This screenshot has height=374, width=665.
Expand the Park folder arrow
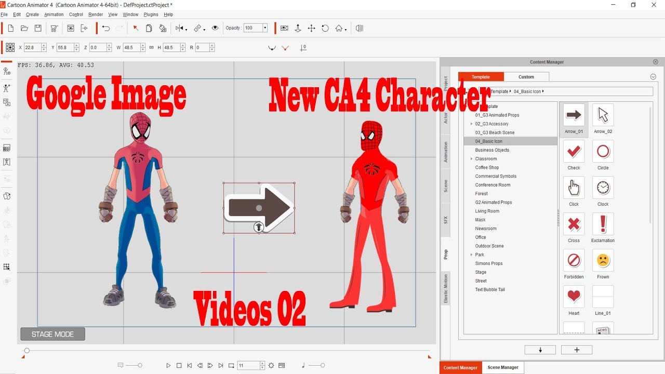(472, 255)
